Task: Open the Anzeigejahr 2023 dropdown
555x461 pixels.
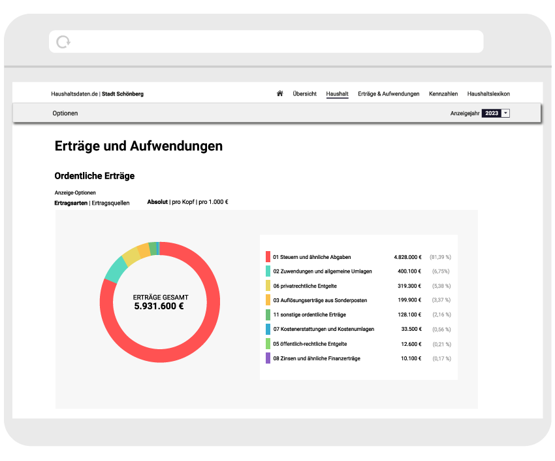Action: (496, 113)
